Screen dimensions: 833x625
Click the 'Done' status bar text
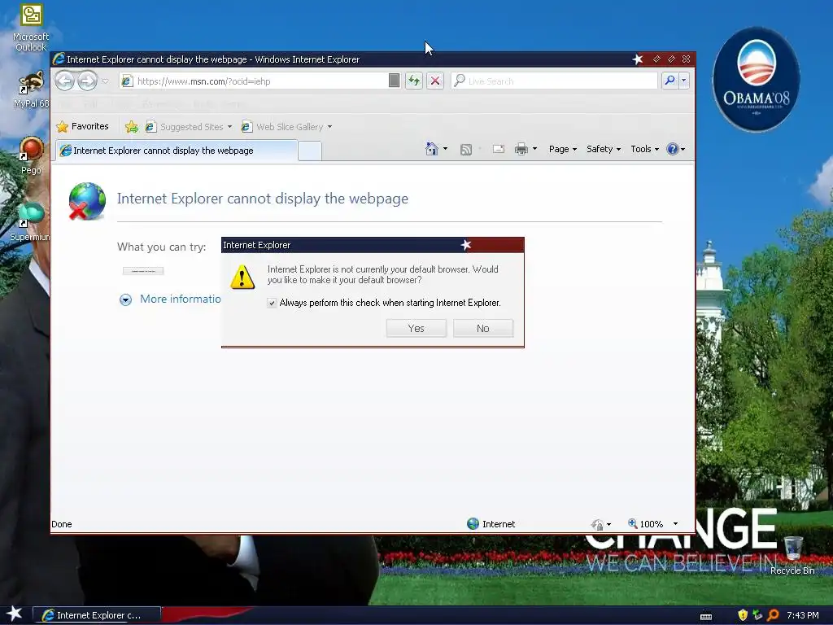62,524
